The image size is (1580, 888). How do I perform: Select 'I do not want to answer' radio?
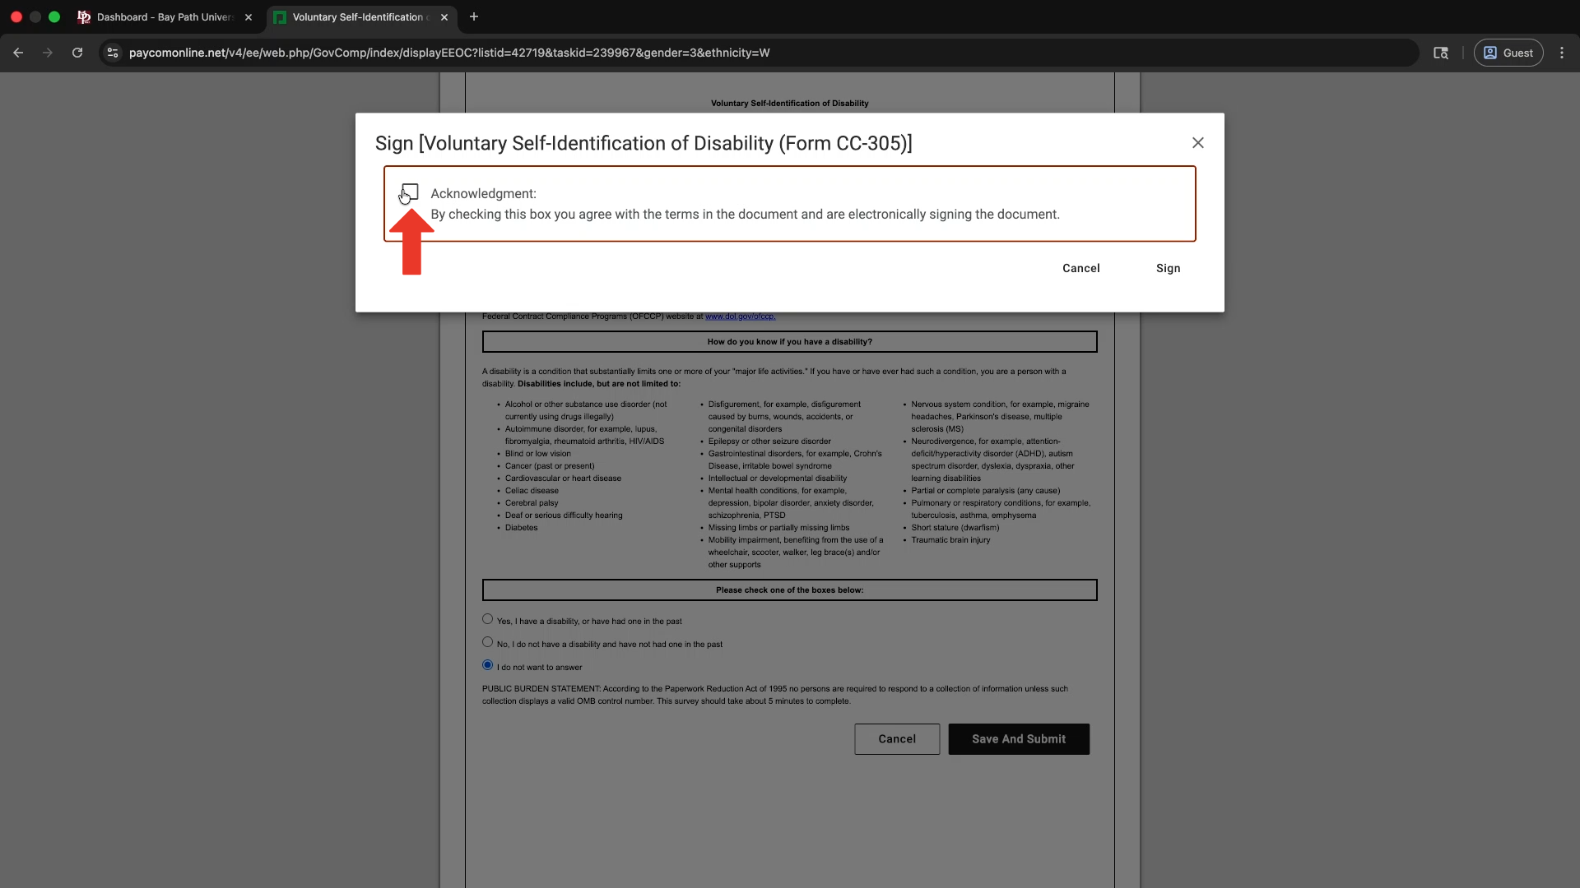(x=488, y=665)
